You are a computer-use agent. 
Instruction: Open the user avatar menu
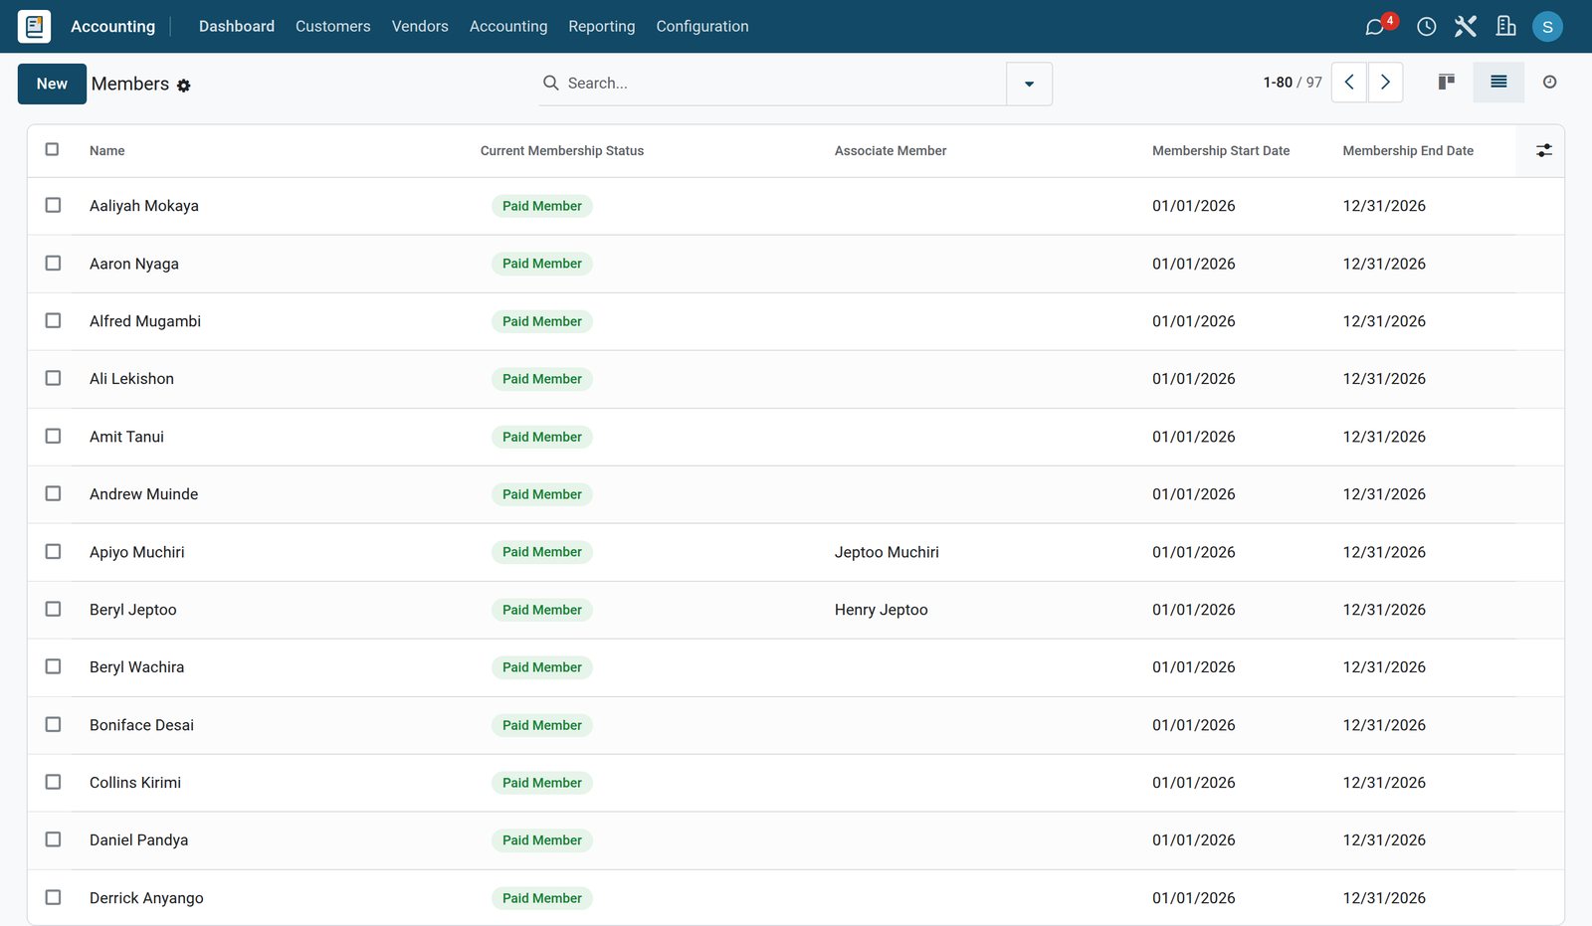(x=1547, y=27)
